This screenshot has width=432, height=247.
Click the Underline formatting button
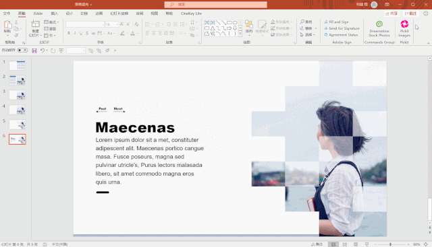[x=81, y=33]
